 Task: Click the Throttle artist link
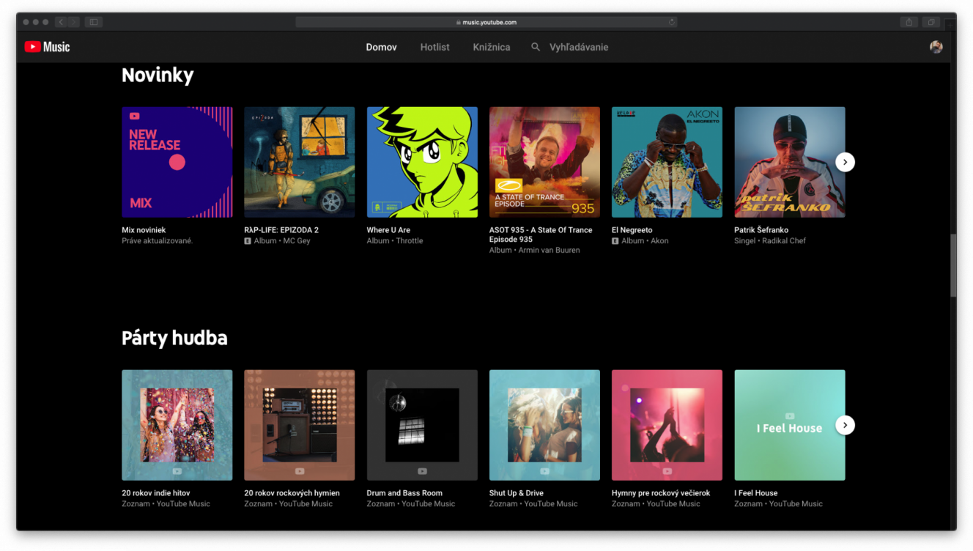410,241
